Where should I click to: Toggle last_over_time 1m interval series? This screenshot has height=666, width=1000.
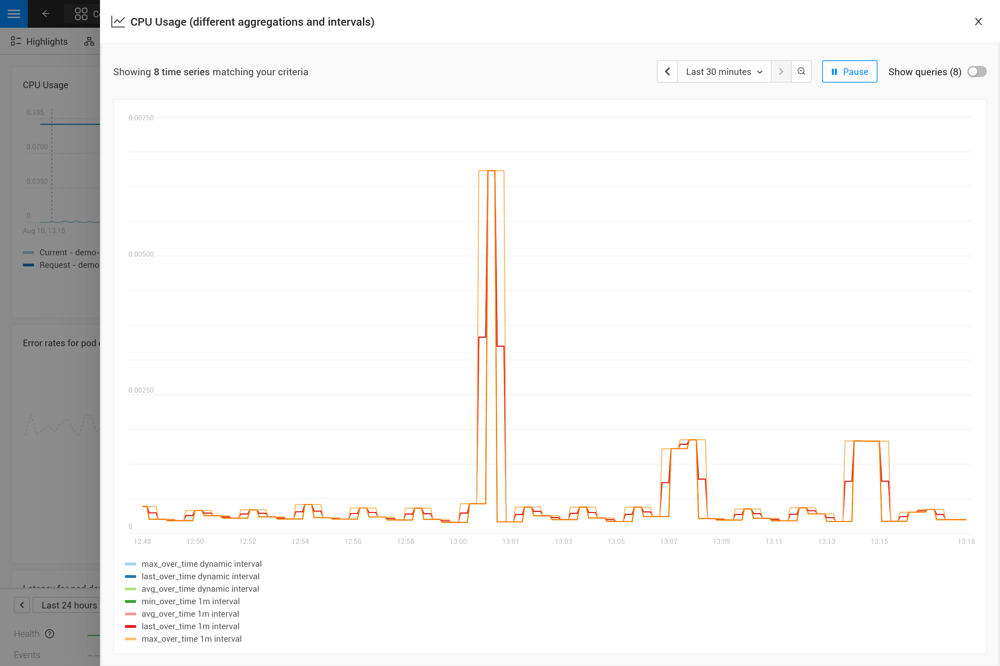tap(190, 626)
